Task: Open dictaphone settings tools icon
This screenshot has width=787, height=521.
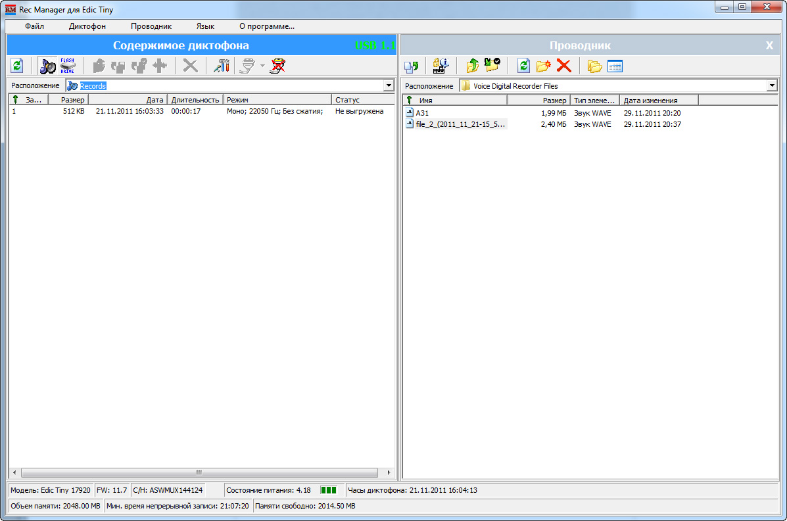Action: [222, 66]
